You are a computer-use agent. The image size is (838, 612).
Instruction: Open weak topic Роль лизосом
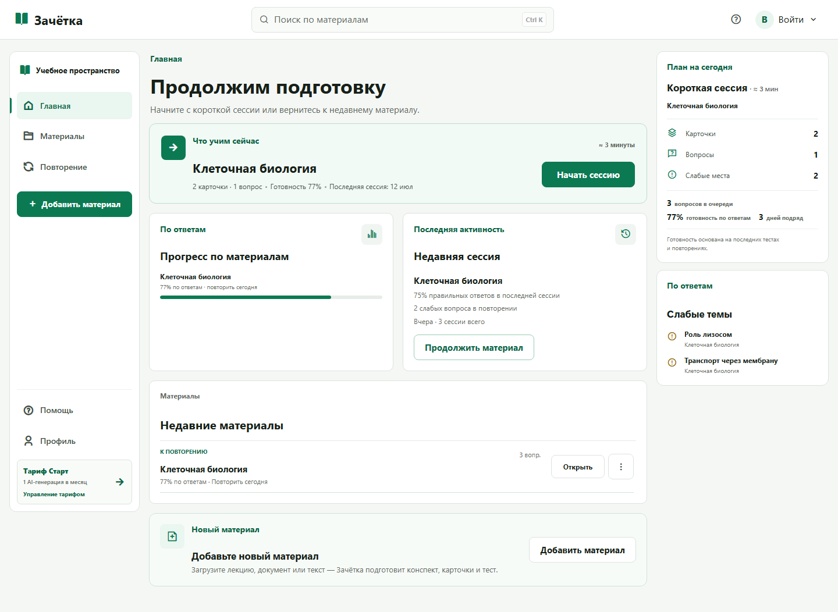coord(708,335)
